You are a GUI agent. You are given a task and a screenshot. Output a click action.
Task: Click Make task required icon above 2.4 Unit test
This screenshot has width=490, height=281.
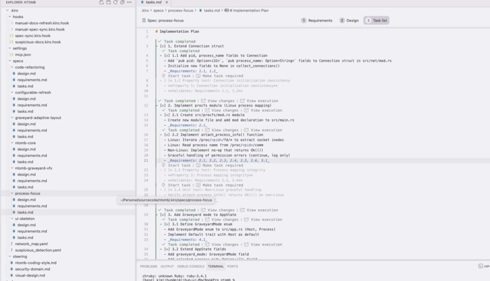pyautogui.click(x=198, y=185)
